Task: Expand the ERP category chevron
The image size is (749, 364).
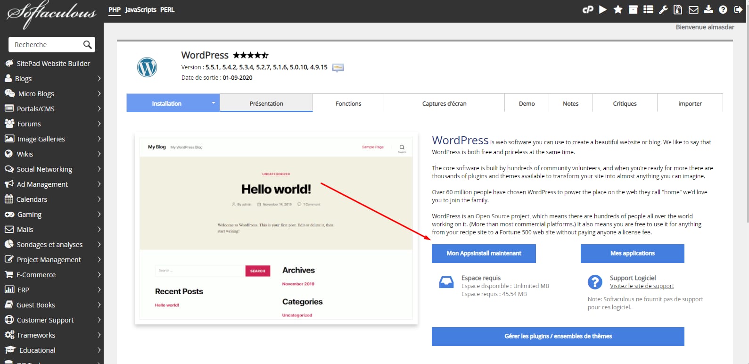Action: click(99, 290)
